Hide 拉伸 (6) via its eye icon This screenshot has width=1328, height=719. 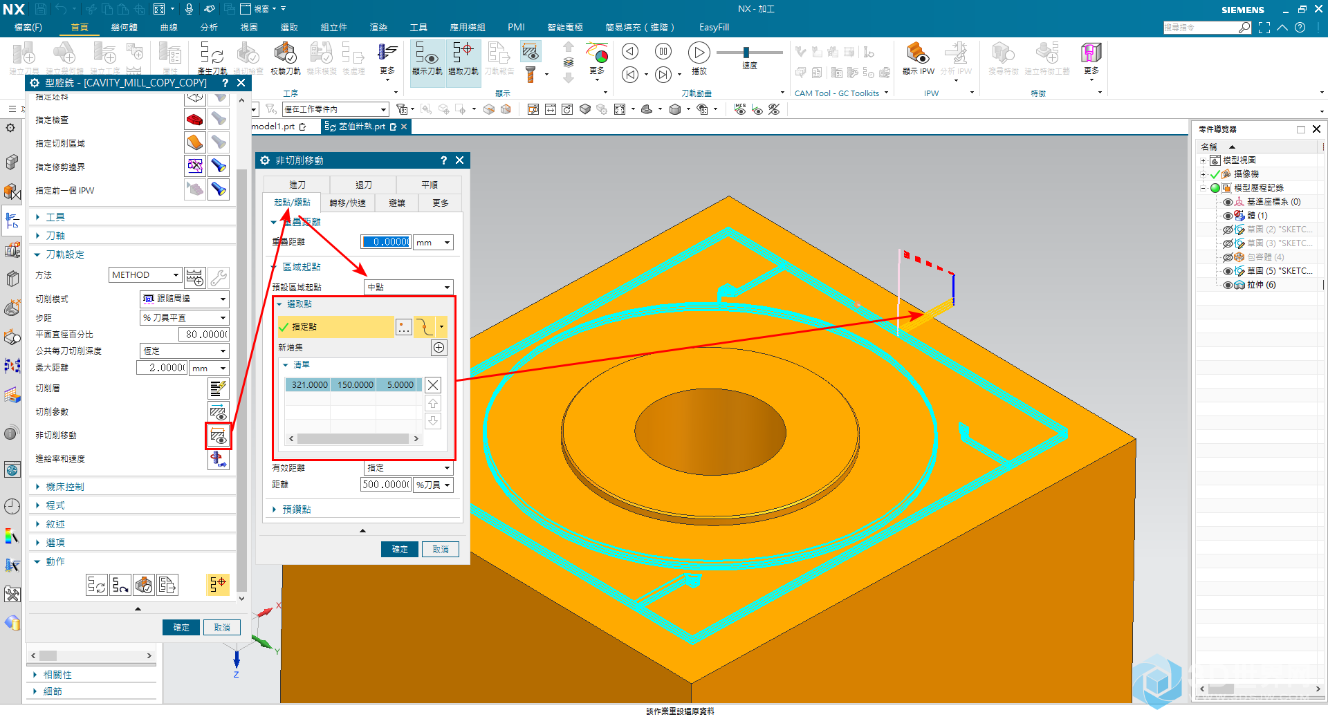click(x=1228, y=285)
